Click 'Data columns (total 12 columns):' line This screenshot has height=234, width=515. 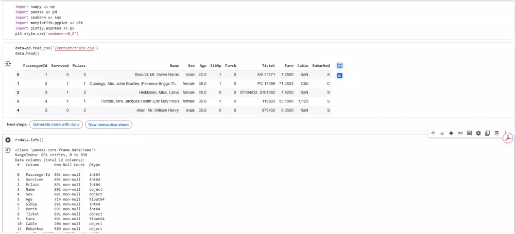tap(50, 160)
